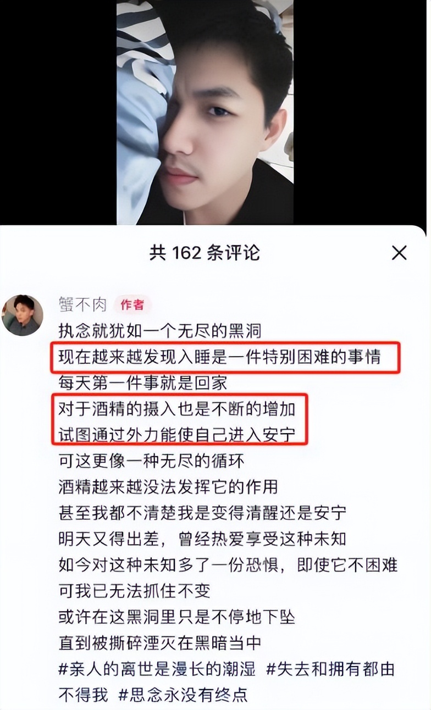The height and width of the screenshot is (710, 431).
Task: Tap the red 作者 author badge
Action: [x=132, y=305]
